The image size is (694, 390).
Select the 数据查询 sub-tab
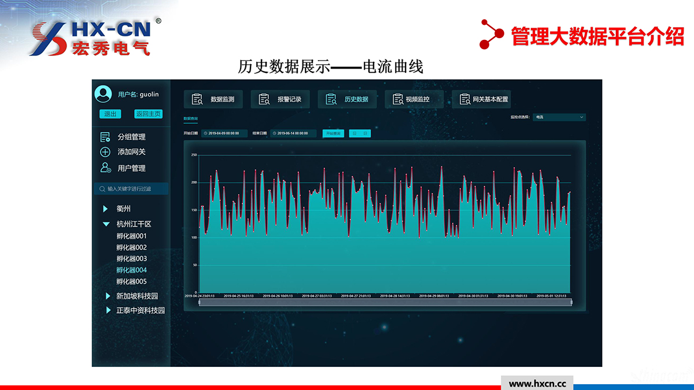[x=190, y=118]
